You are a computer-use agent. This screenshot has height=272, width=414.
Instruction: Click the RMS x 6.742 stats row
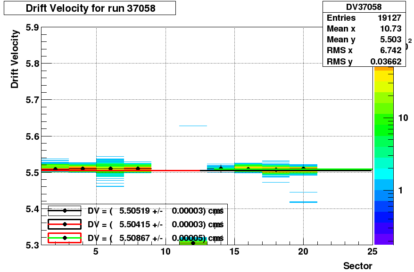click(x=364, y=50)
